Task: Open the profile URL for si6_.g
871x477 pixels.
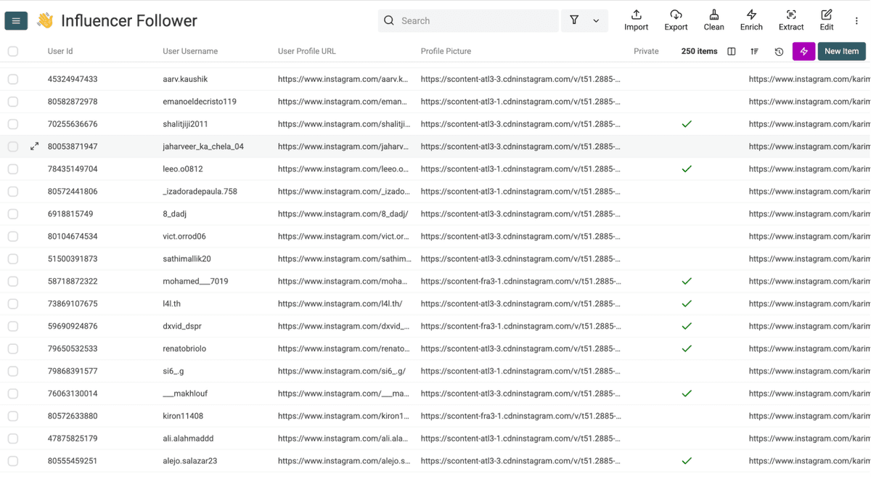Action: tap(342, 371)
